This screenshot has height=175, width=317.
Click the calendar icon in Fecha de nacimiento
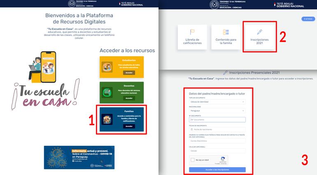(191, 129)
